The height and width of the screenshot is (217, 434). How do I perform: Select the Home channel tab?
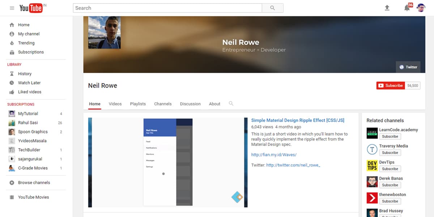(95, 104)
